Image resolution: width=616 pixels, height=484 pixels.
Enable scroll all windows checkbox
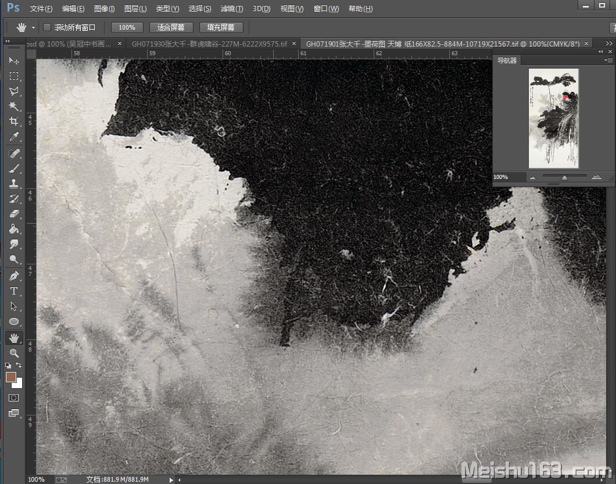(x=46, y=27)
